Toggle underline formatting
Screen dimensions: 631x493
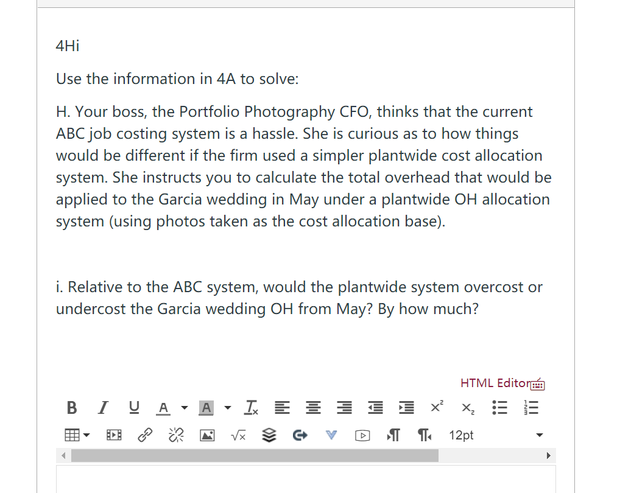(133, 407)
